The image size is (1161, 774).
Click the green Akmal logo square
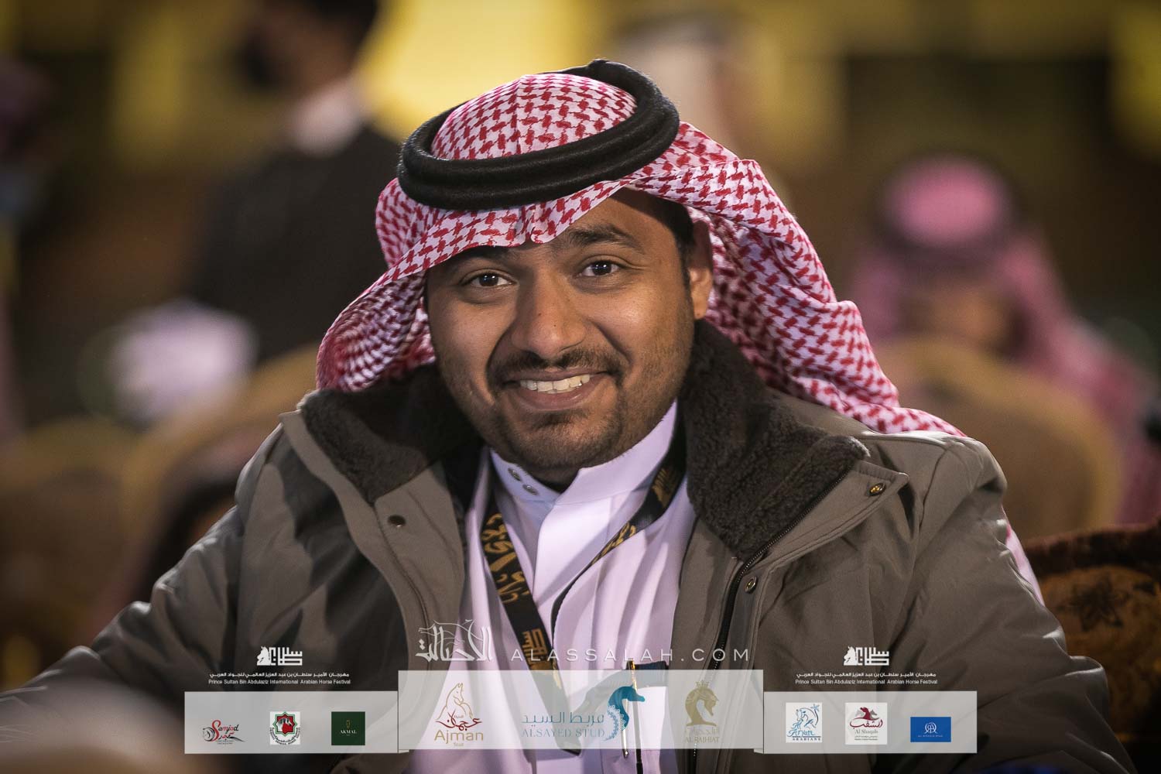(348, 728)
